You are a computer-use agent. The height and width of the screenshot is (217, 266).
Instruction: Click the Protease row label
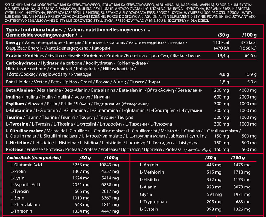click(15, 150)
